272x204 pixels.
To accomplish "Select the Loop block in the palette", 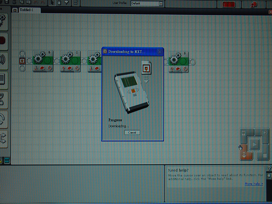I will click(x=3, y=119).
